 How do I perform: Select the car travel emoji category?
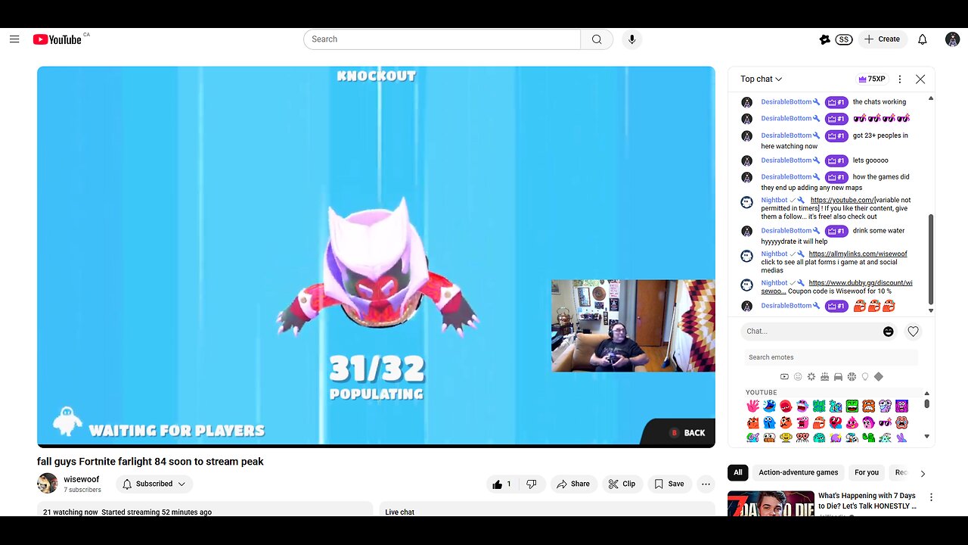tap(838, 377)
